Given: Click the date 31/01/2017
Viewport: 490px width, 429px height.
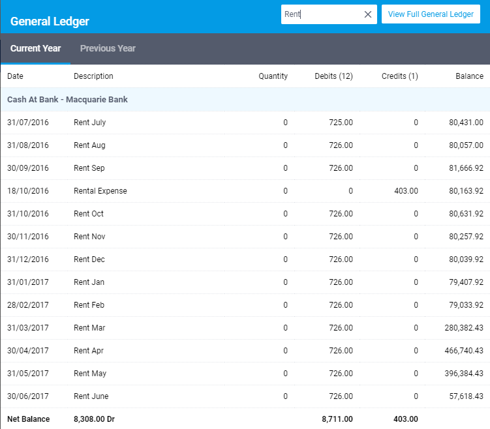Looking at the screenshot, I should coord(28,282).
